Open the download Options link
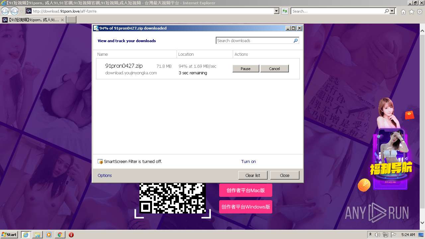Viewport: 425px width, 239px height. (x=105, y=175)
